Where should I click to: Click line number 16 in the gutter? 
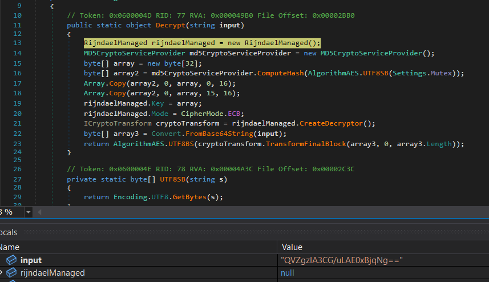coord(18,73)
